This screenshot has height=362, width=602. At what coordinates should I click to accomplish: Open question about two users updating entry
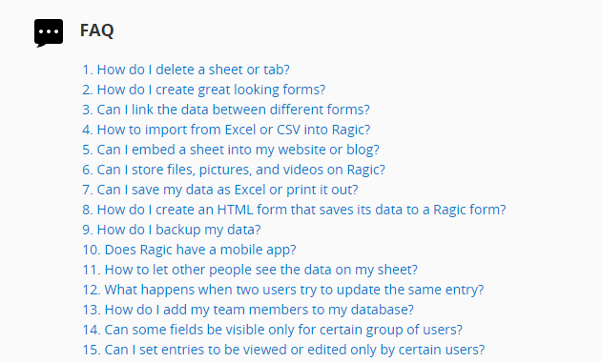click(283, 290)
